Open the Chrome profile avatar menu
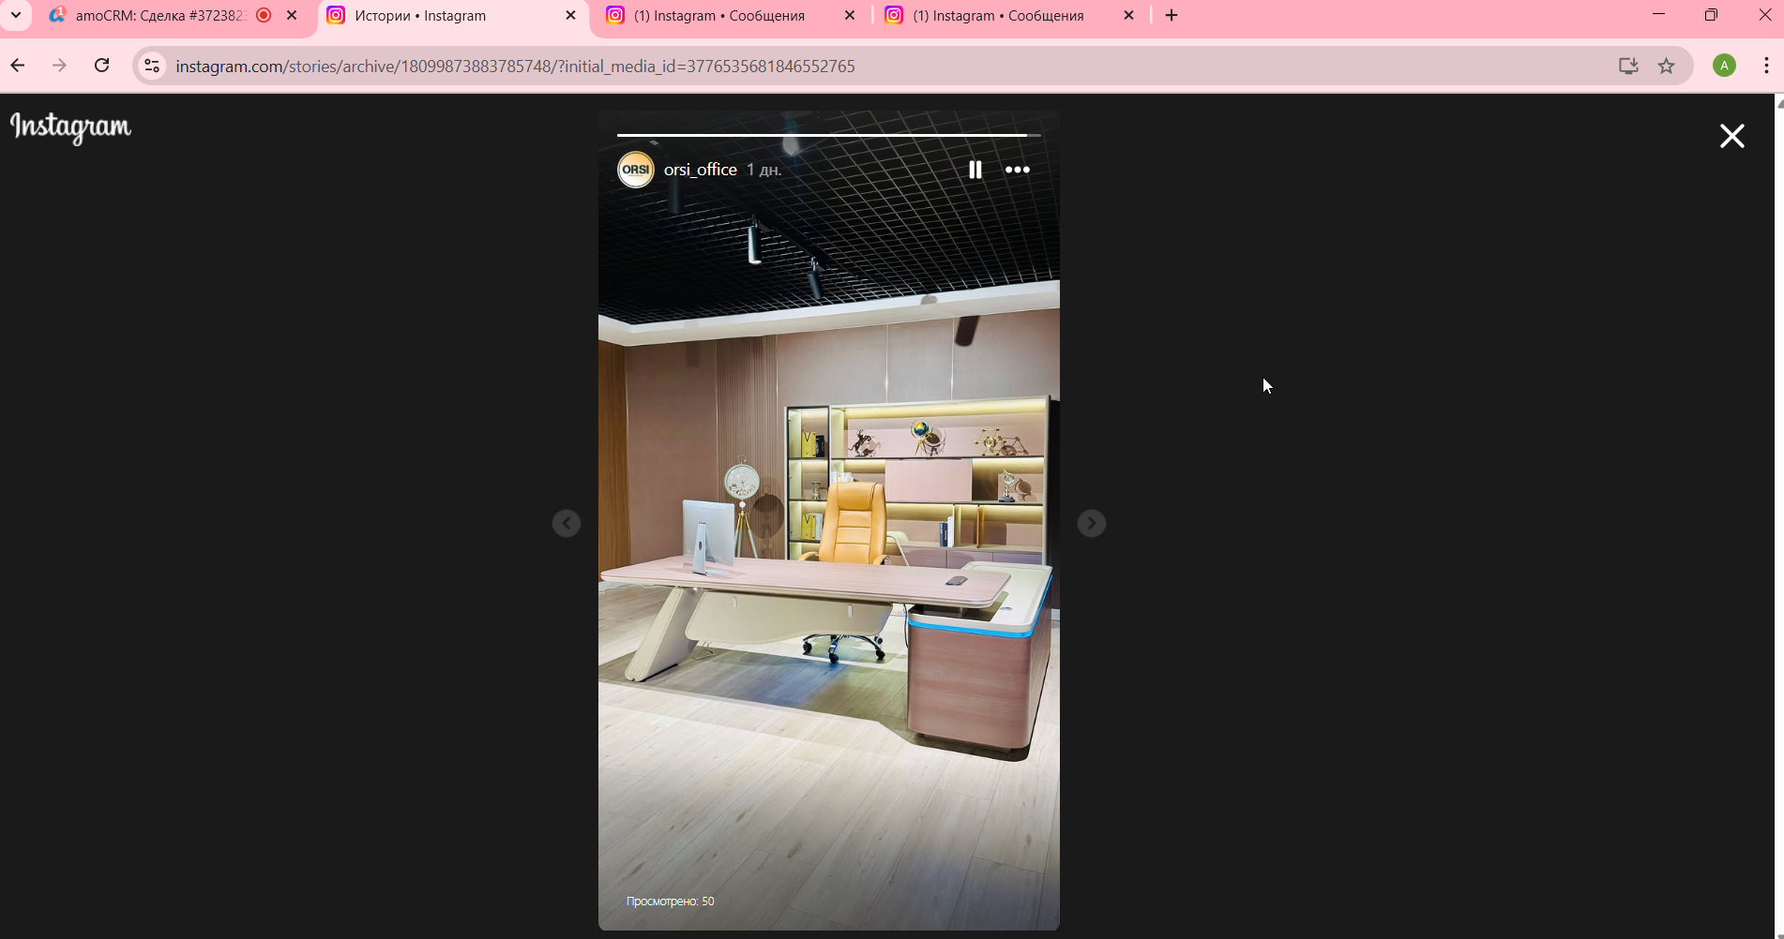 (x=1724, y=66)
